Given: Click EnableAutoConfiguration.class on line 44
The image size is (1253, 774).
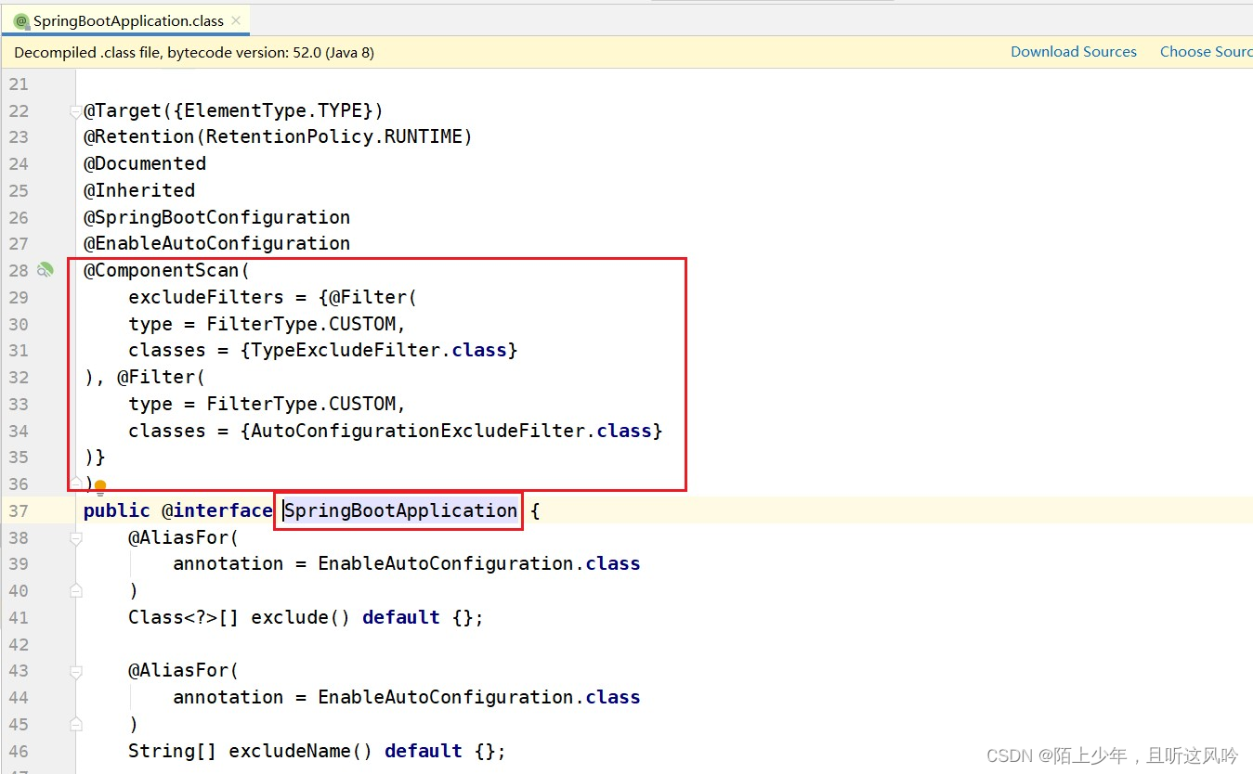Looking at the screenshot, I should pyautogui.click(x=479, y=697).
